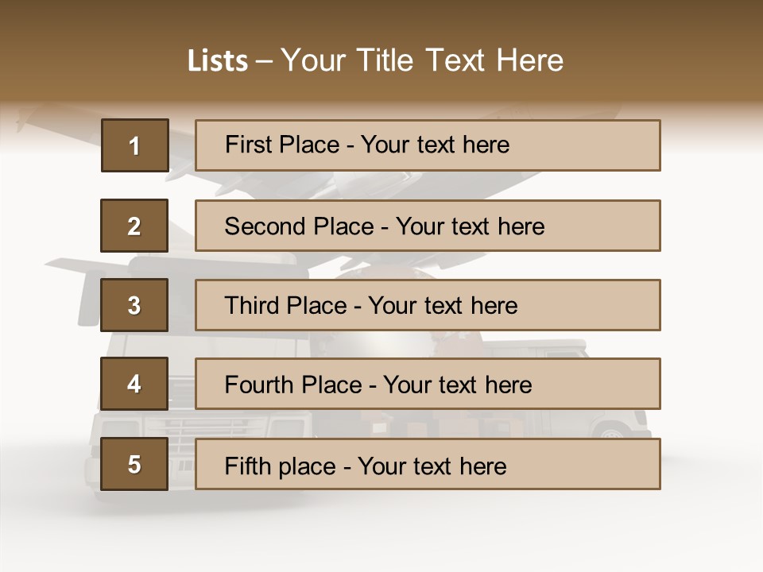Click 'Your Title Text Here' in the title
This screenshot has height=572, width=763.
[x=422, y=61]
